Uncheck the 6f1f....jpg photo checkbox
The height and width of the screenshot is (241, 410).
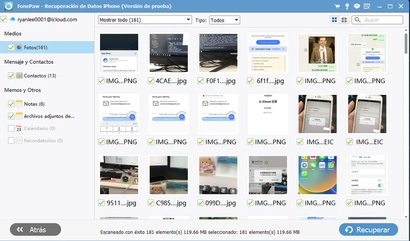tap(250, 81)
